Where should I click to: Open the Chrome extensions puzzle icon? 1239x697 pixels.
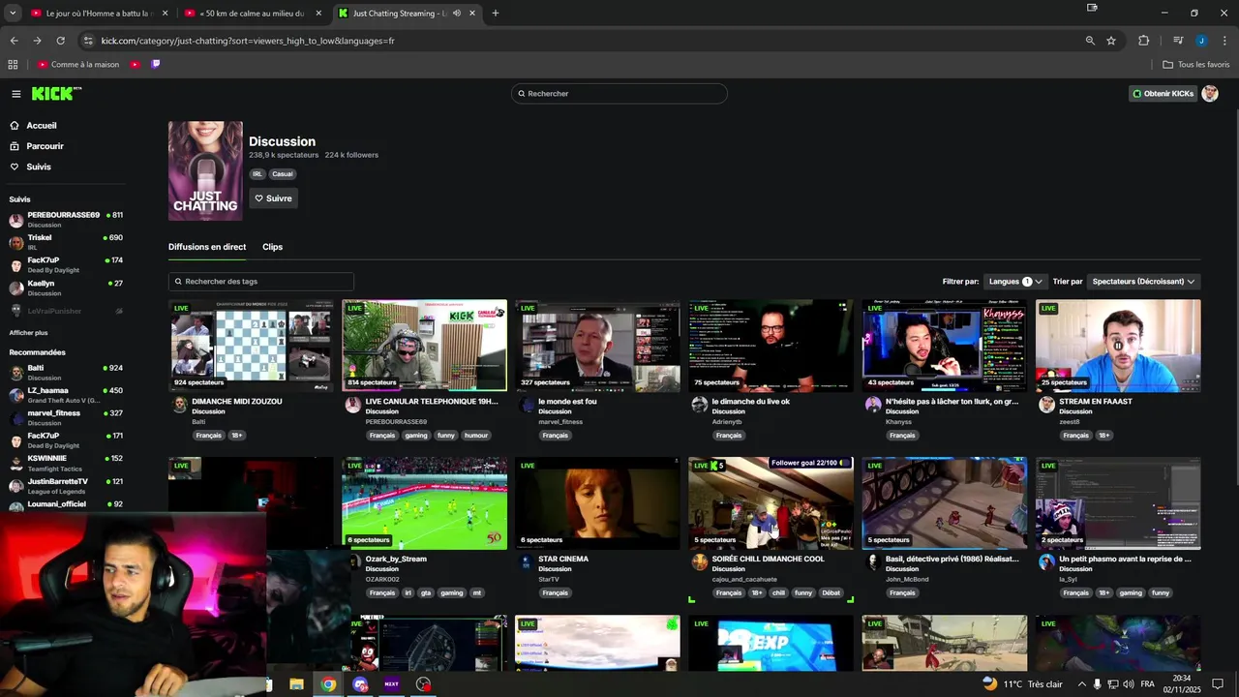1144,41
